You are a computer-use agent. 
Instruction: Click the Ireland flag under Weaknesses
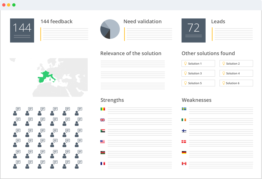click(184, 120)
